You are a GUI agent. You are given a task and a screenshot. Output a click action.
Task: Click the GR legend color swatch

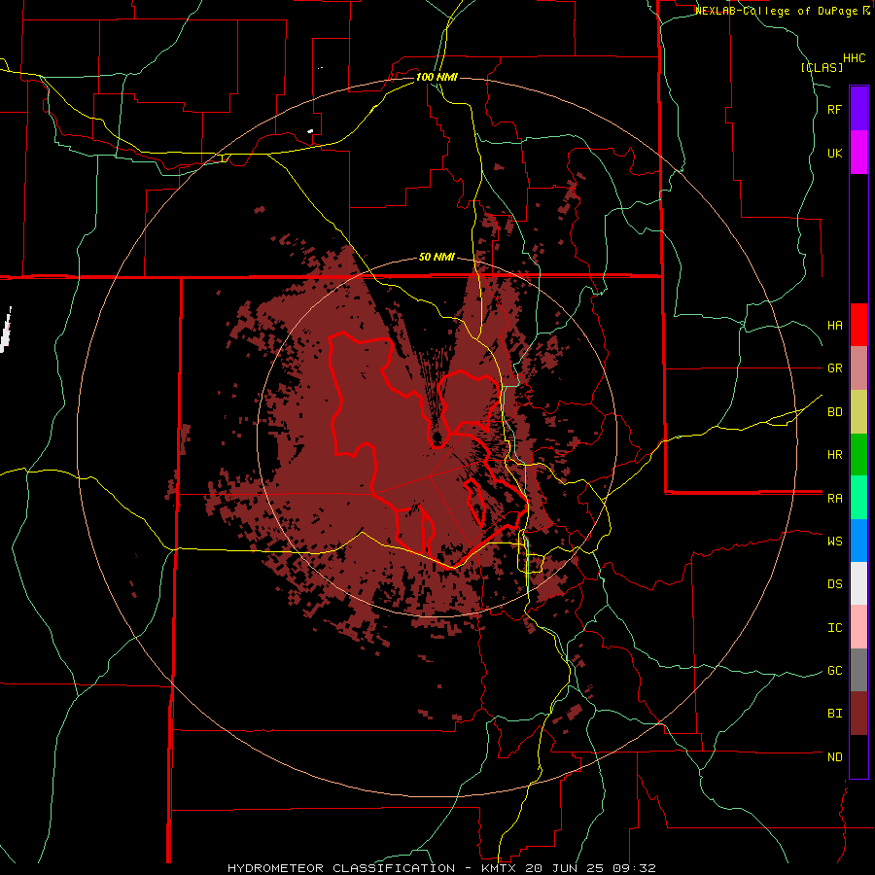click(x=858, y=368)
